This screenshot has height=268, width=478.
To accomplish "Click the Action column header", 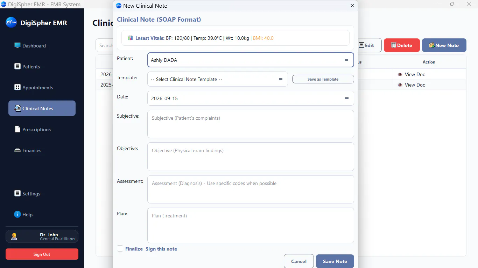I will pos(429,62).
